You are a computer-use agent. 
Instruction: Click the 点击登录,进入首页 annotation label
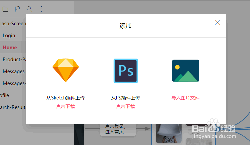point(118,129)
